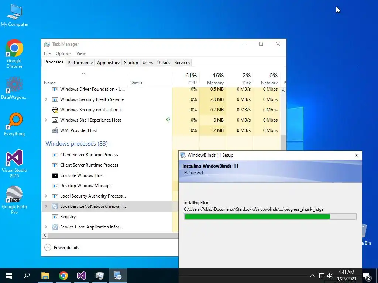Click the WindowBlinds Setup title icon
Viewport: 378px width, 283px height.
183,155
